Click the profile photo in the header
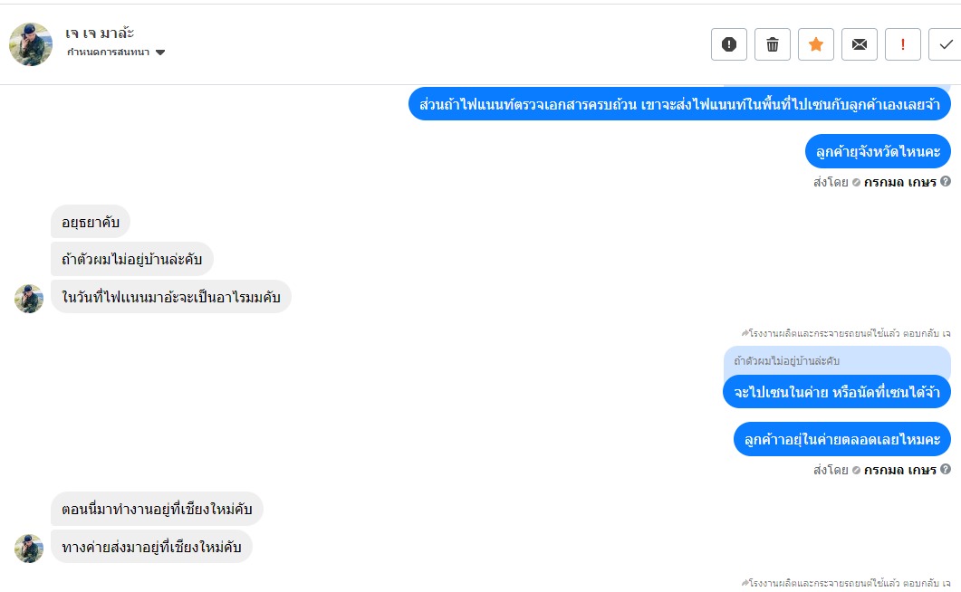The width and height of the screenshot is (961, 592). click(31, 44)
